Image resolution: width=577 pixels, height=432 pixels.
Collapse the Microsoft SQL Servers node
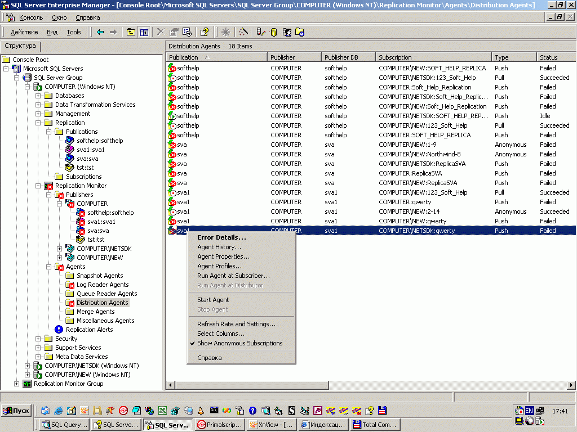[6, 69]
